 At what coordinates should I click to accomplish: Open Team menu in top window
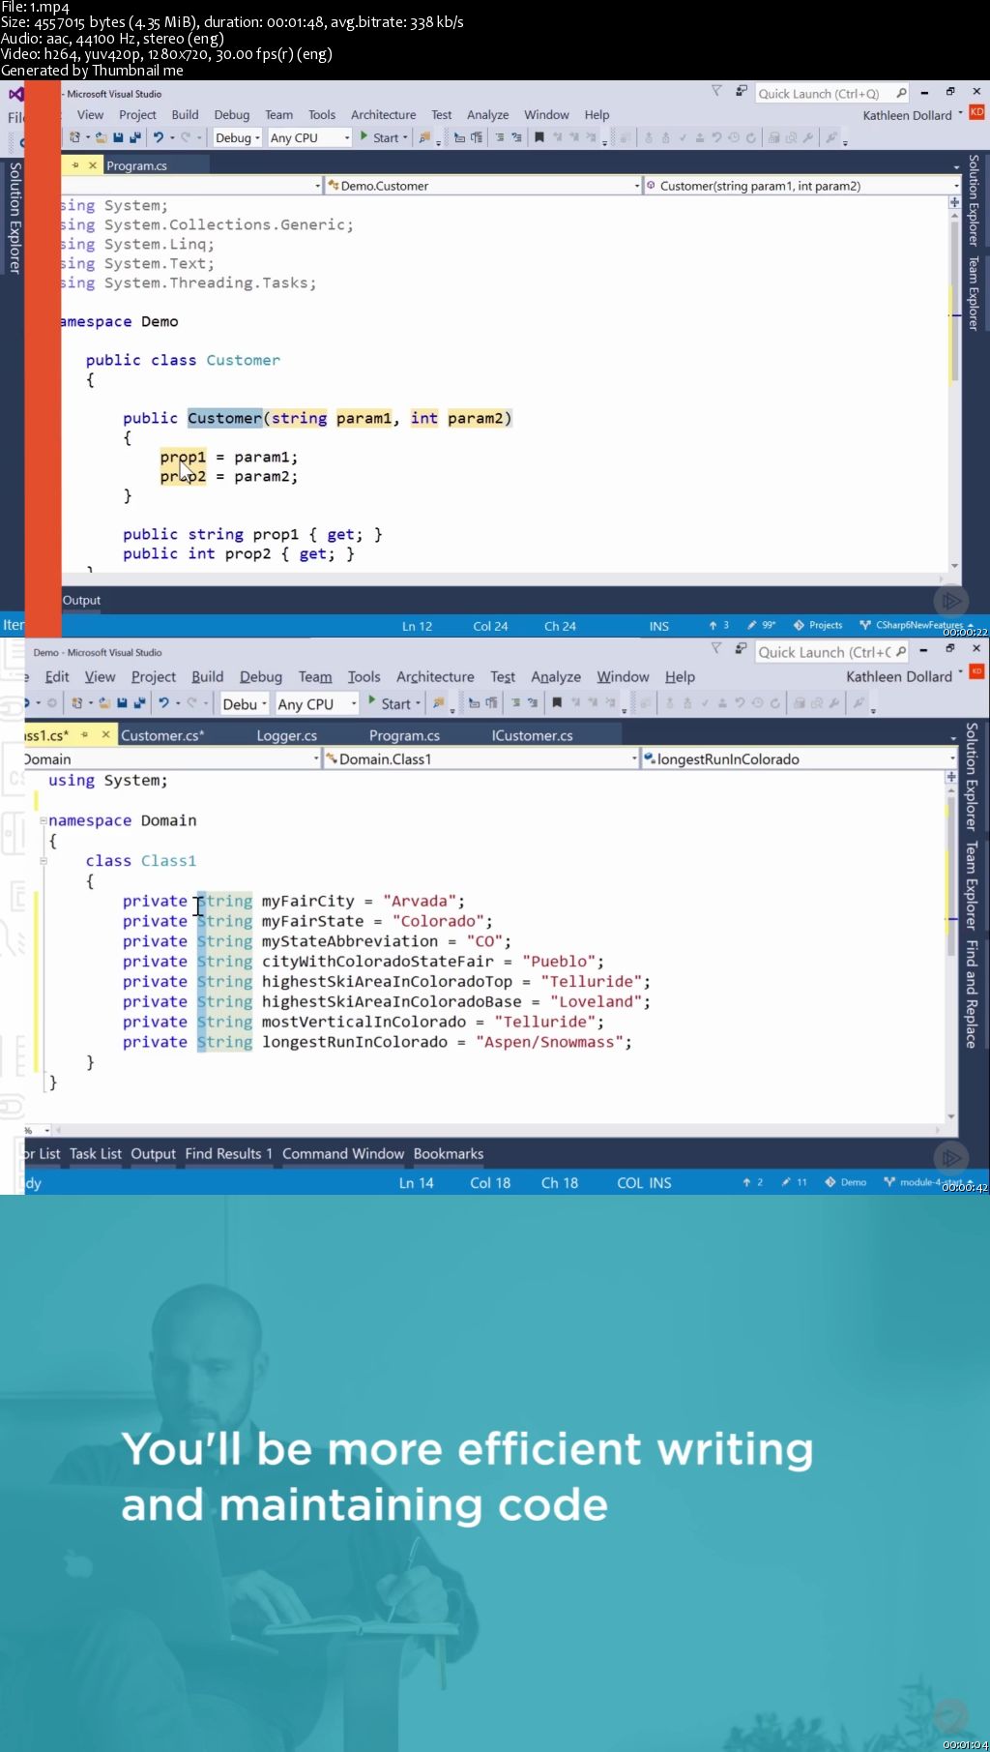coord(278,114)
